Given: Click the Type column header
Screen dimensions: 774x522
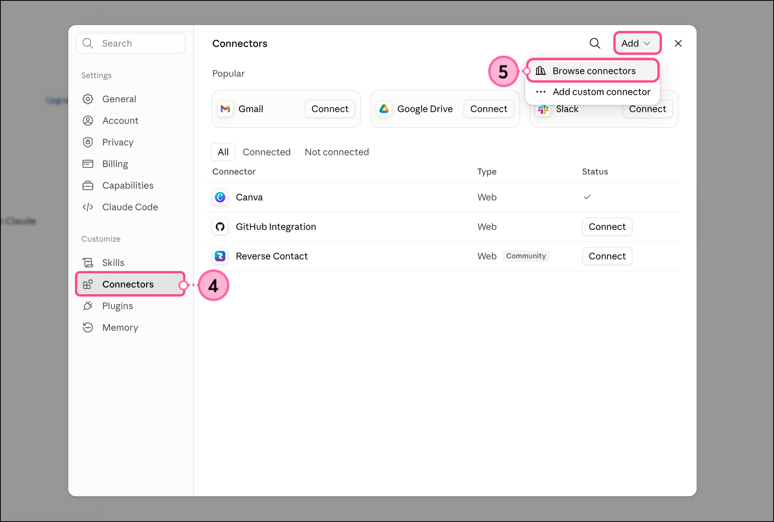Looking at the screenshot, I should pyautogui.click(x=487, y=172).
